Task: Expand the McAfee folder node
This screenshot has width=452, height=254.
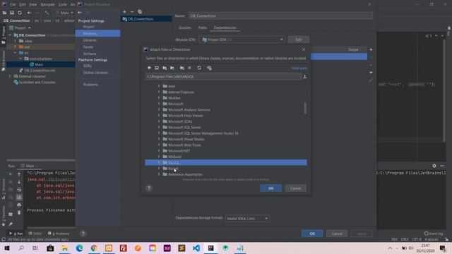Action: click(x=159, y=97)
